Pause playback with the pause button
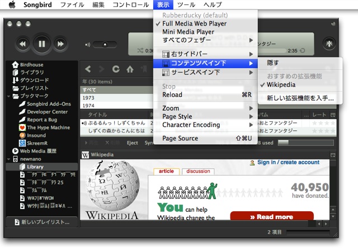This screenshot has height=251, width=358. (x=41, y=44)
